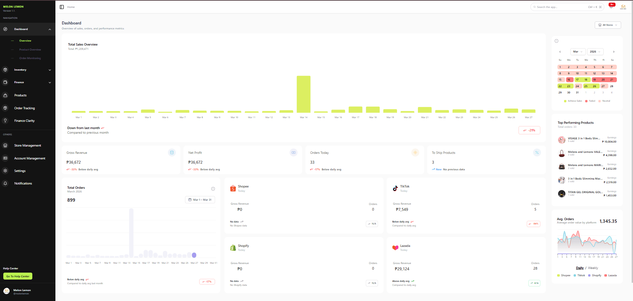The image size is (633, 301).
Task: Open Order Monitoring under Dashboard
Action: coord(30,58)
